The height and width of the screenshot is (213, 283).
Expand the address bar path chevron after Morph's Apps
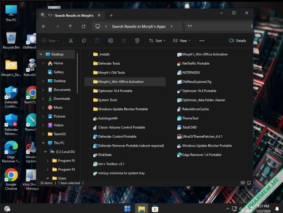[172, 27]
